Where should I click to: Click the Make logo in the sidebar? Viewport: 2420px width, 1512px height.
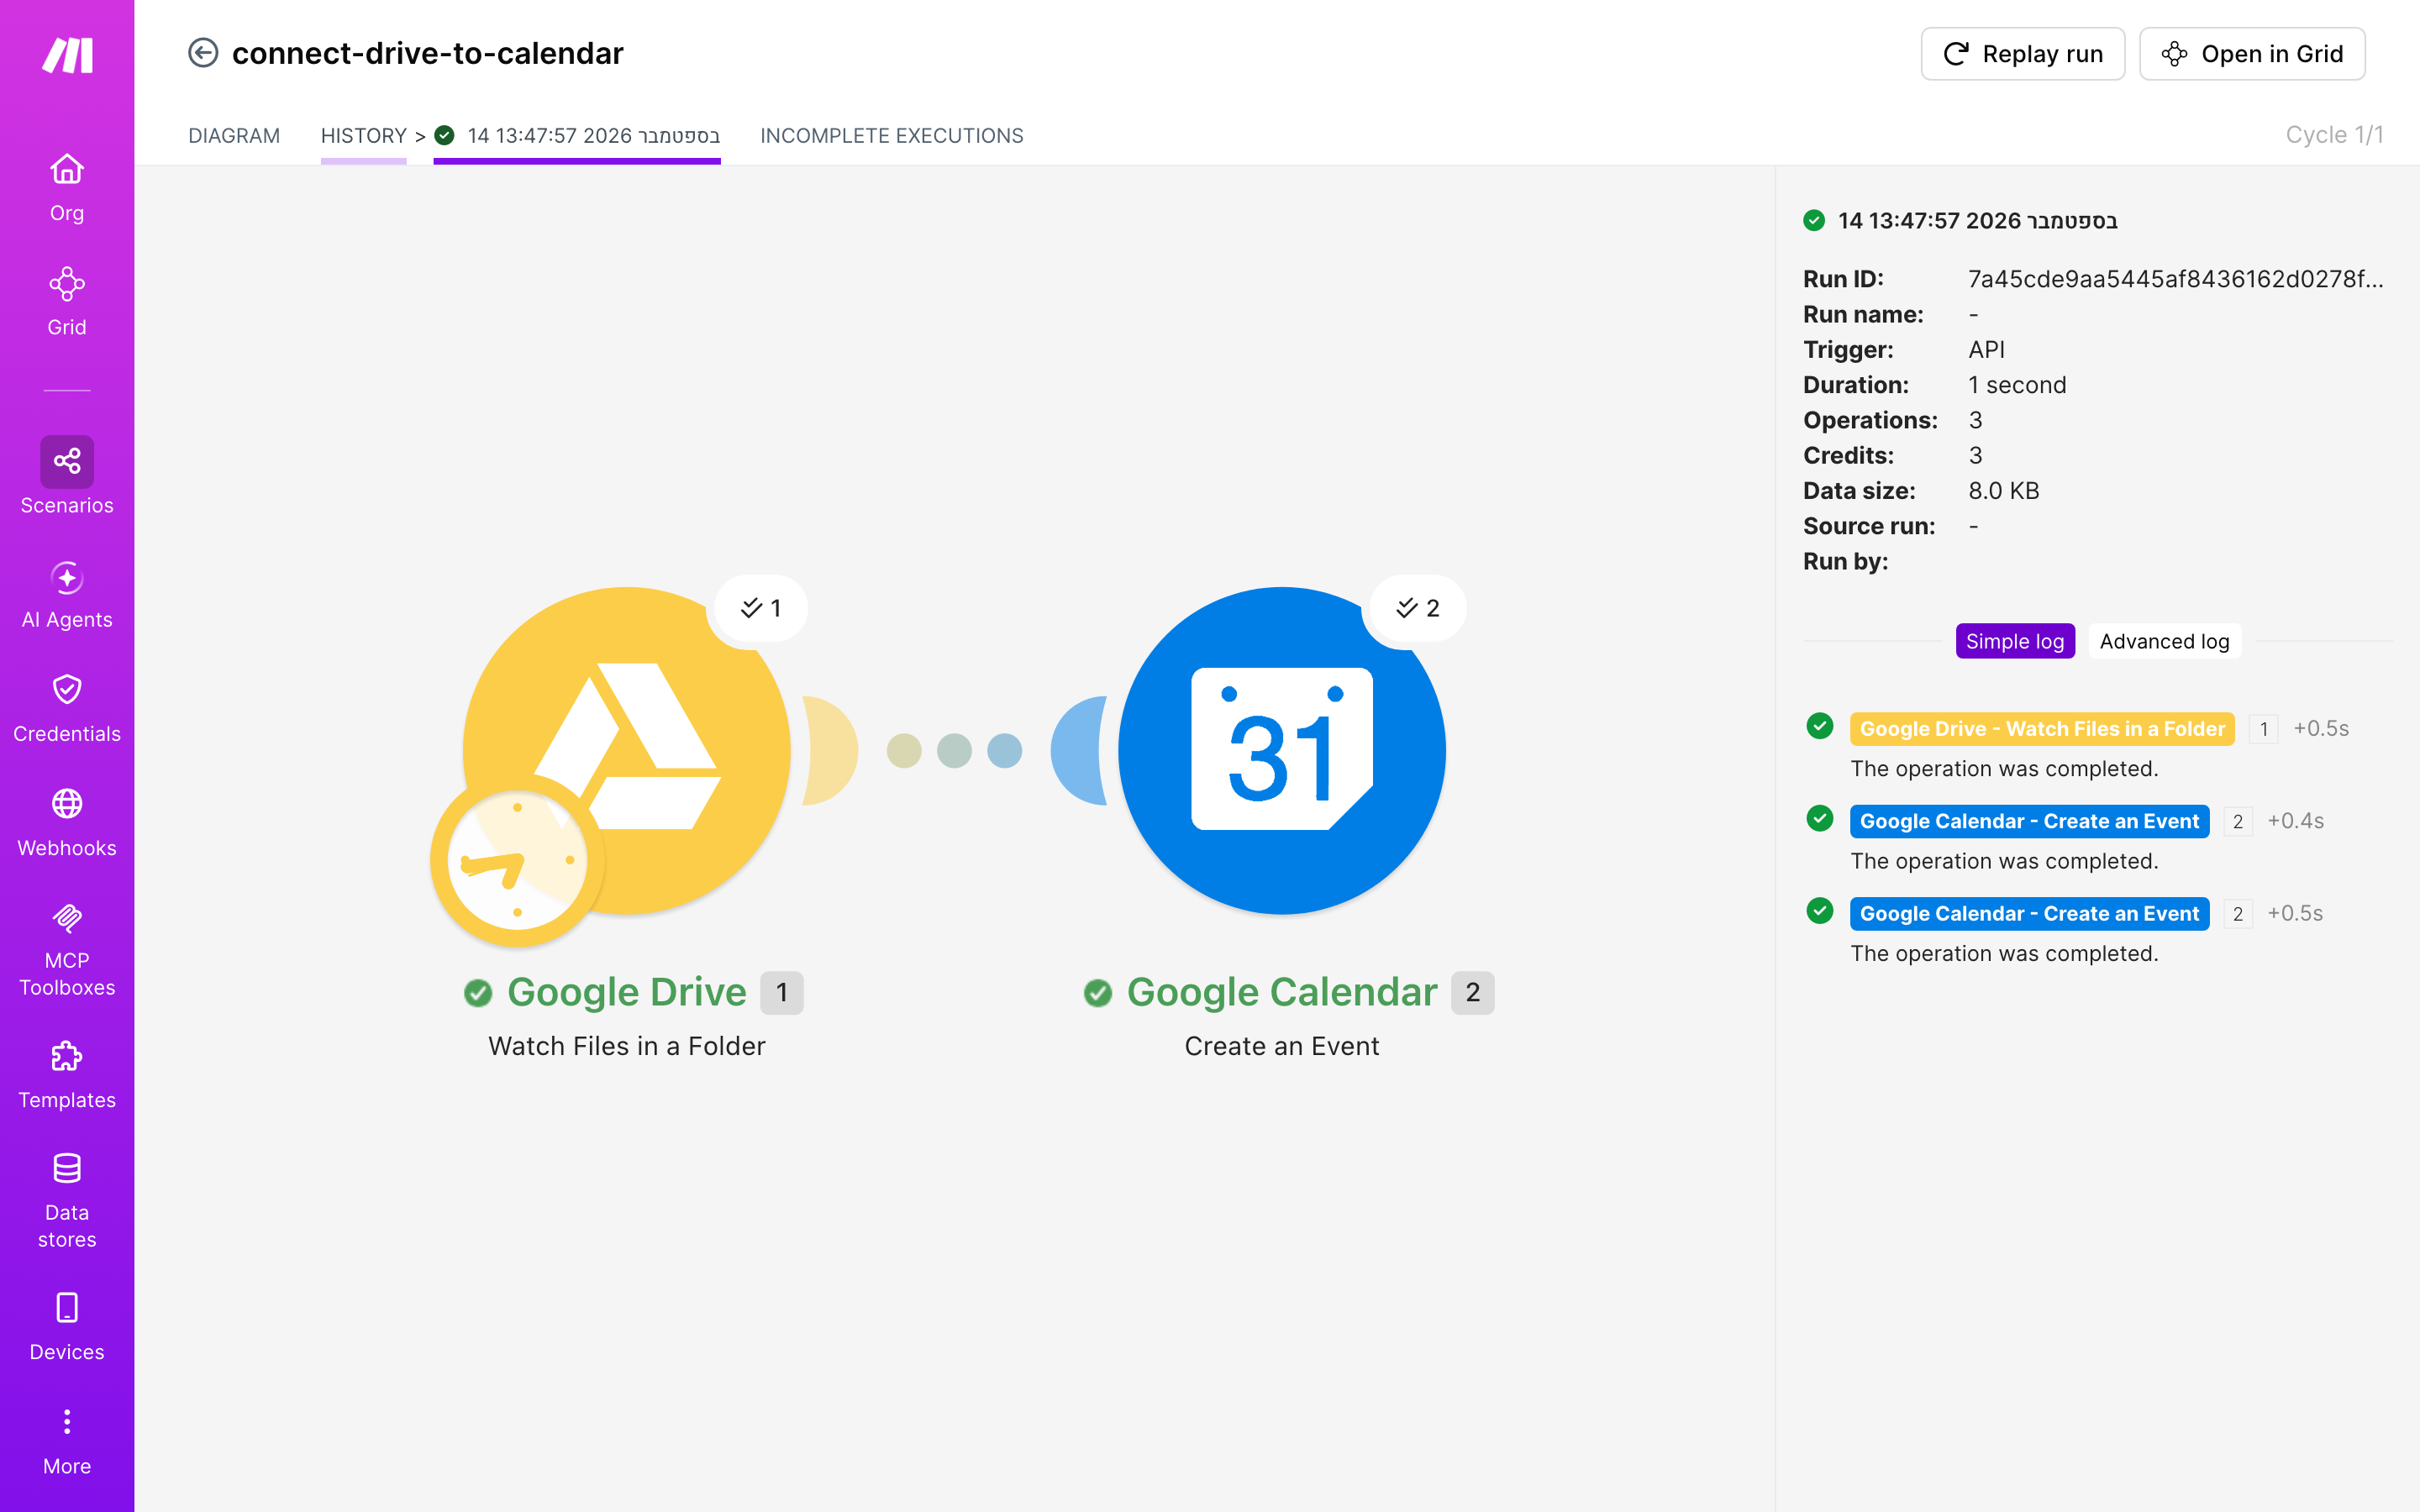(67, 55)
